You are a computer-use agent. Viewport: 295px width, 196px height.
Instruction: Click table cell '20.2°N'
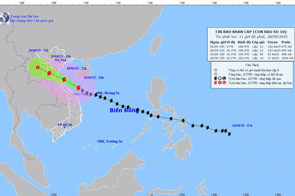231,58
